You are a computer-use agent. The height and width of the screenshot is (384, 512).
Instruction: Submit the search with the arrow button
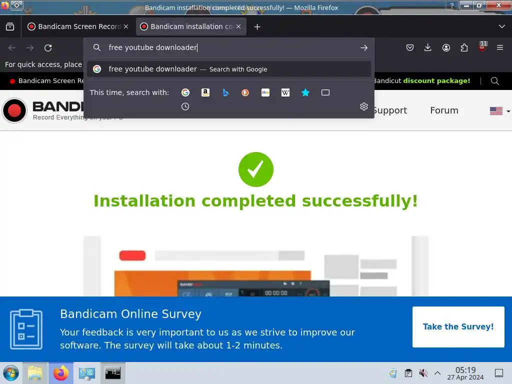click(x=364, y=47)
